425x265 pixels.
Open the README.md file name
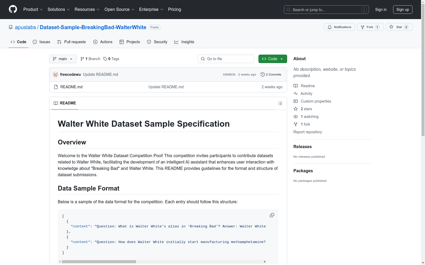[x=71, y=87]
